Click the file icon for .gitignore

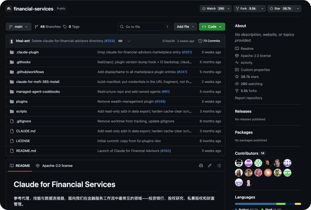(x=12, y=121)
